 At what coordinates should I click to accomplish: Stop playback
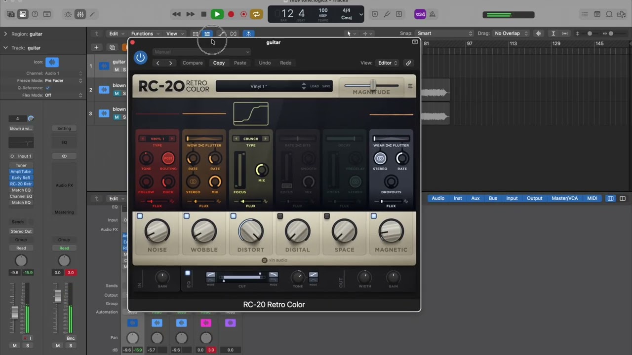[203, 14]
